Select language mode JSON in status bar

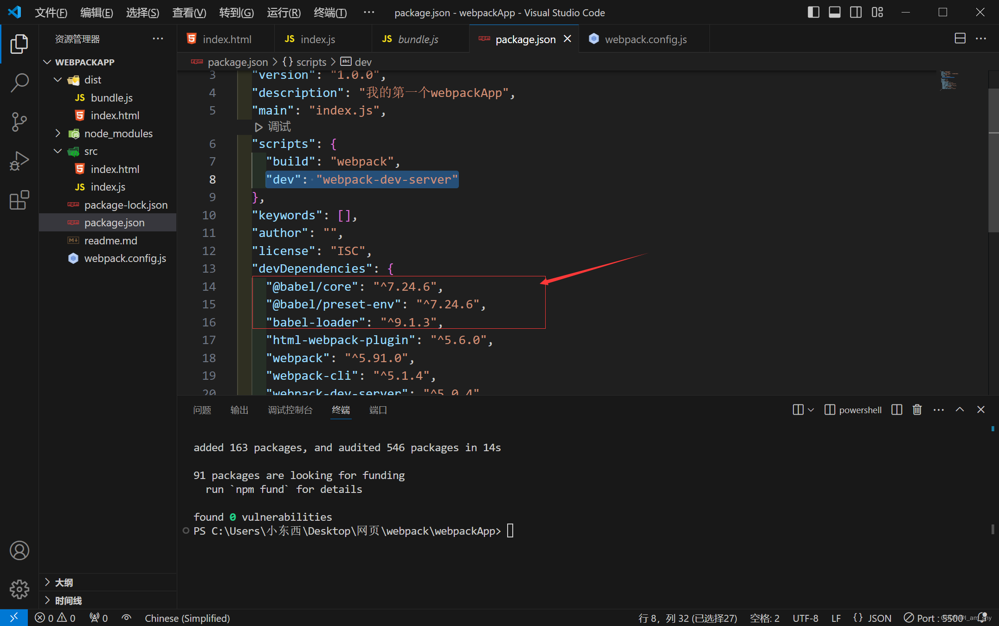coord(872,618)
